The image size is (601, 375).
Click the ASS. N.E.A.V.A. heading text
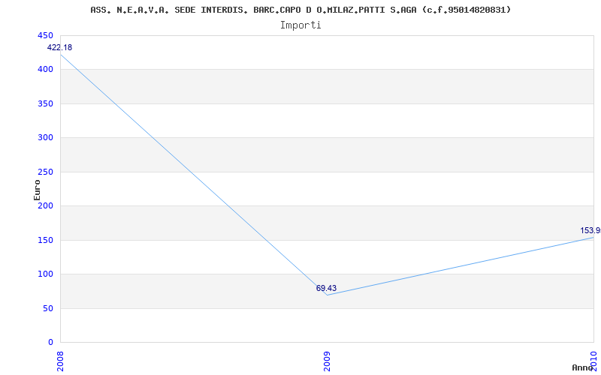point(300,10)
